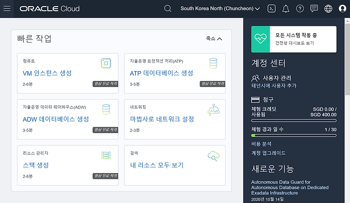The width and height of the screenshot is (350, 203).
Task: Click the Oracle Cloud logo
Action: click(49, 9)
